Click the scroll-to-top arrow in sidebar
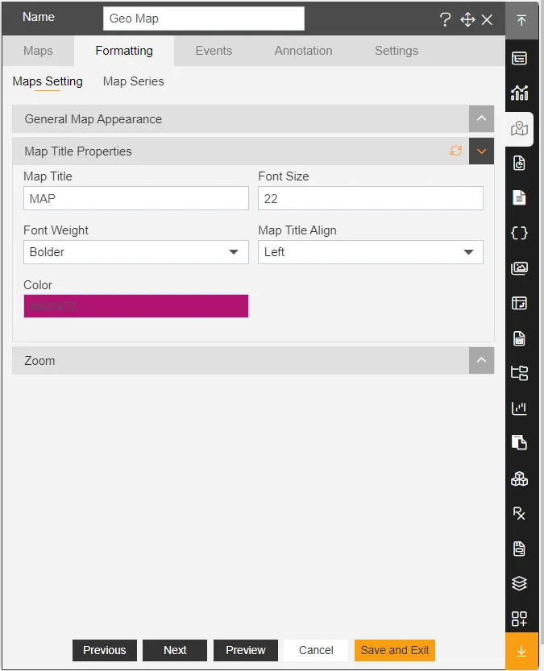The image size is (544, 671). click(521, 20)
